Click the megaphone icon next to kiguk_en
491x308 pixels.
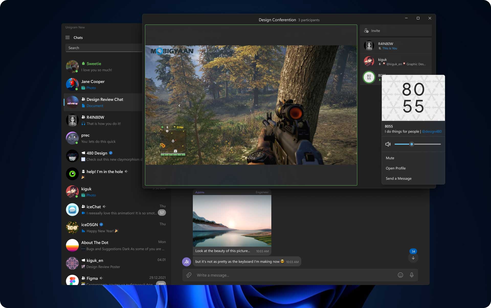83,260
